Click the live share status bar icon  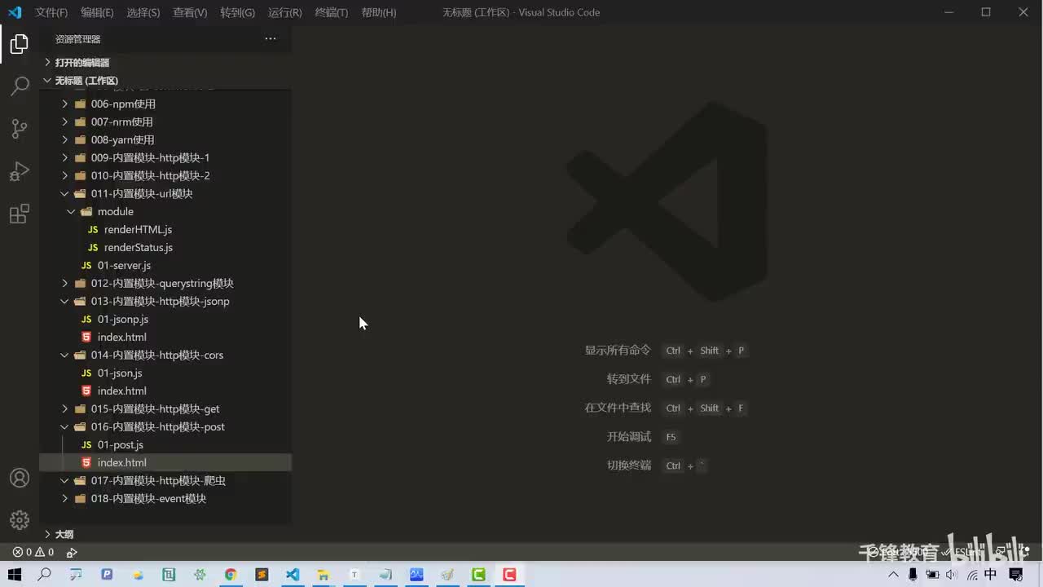tap(72, 552)
